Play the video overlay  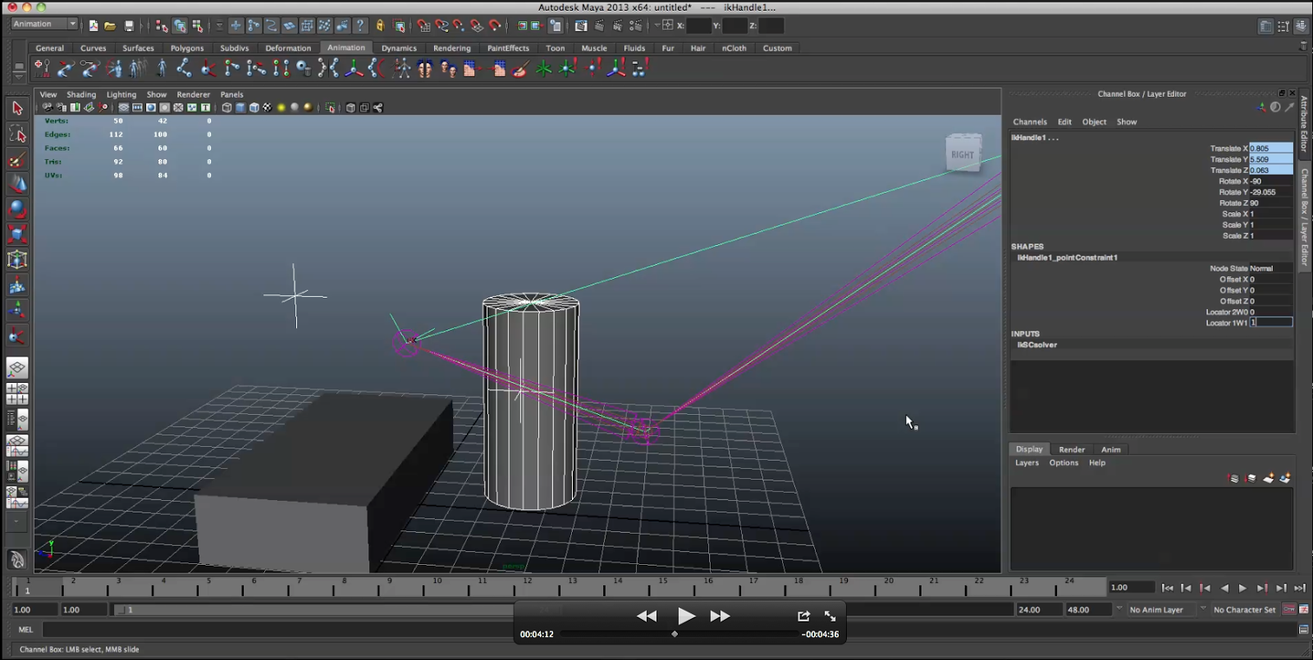(686, 616)
